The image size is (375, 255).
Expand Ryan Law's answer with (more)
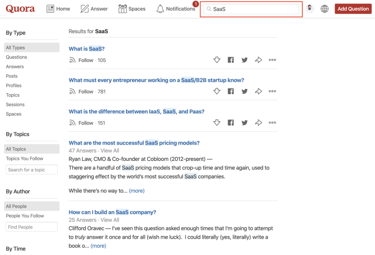click(137, 191)
